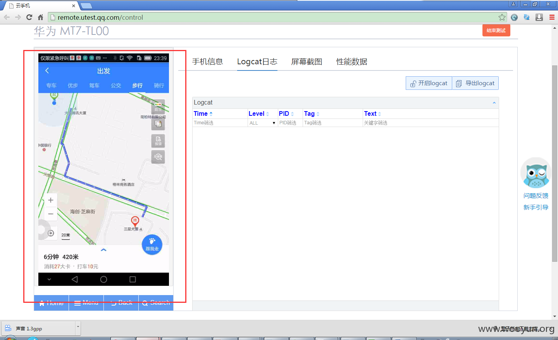Image resolution: width=558 pixels, height=340 pixels.
Task: Open a new browser tab
Action: pyautogui.click(x=86, y=6)
